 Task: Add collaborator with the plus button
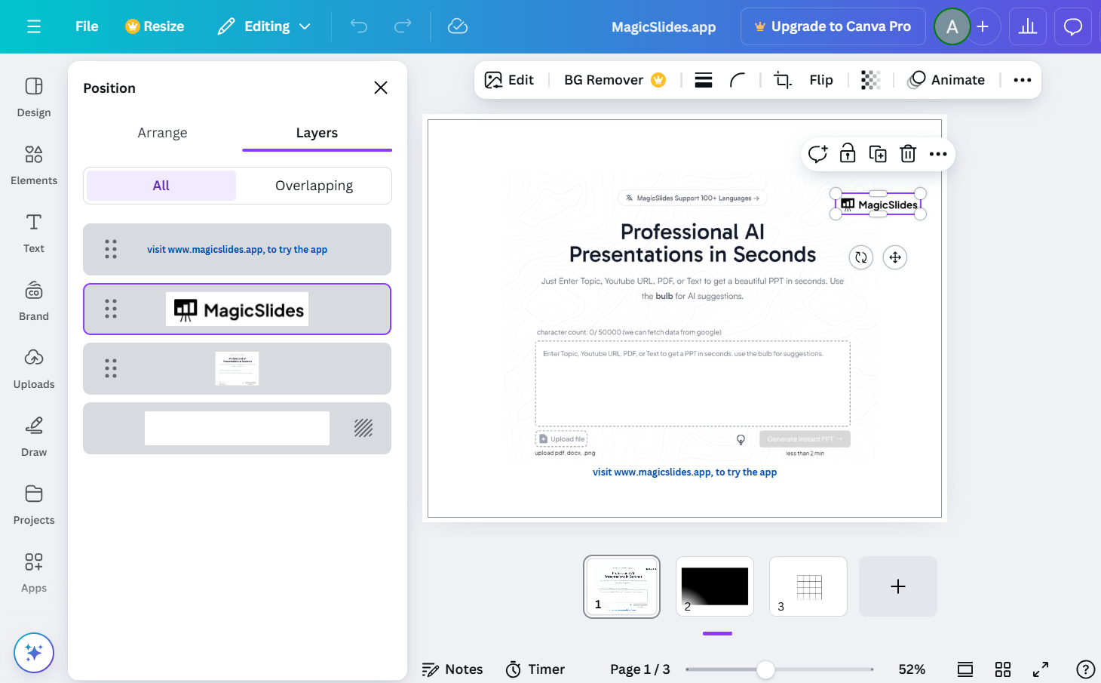click(x=983, y=26)
